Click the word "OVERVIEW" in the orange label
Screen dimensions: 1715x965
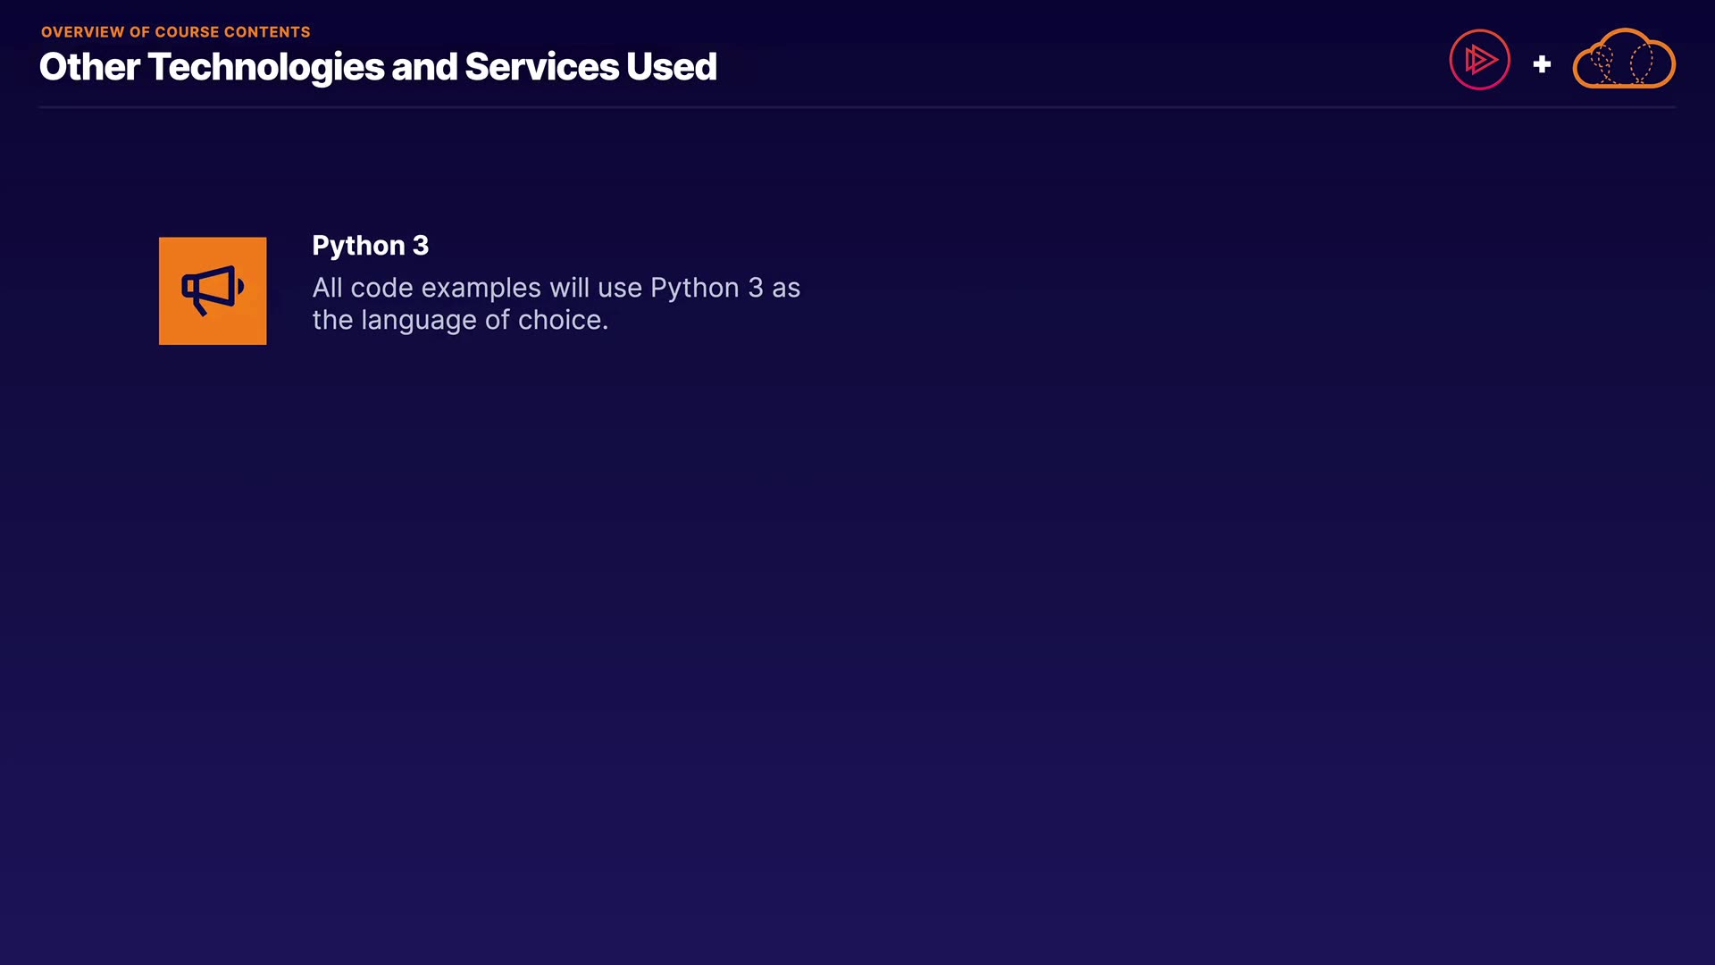(x=82, y=32)
